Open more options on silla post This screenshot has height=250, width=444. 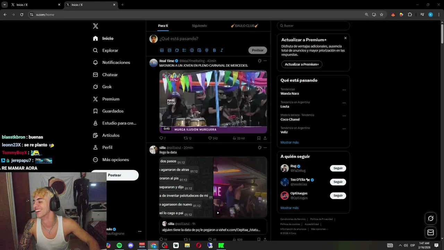[265, 148]
